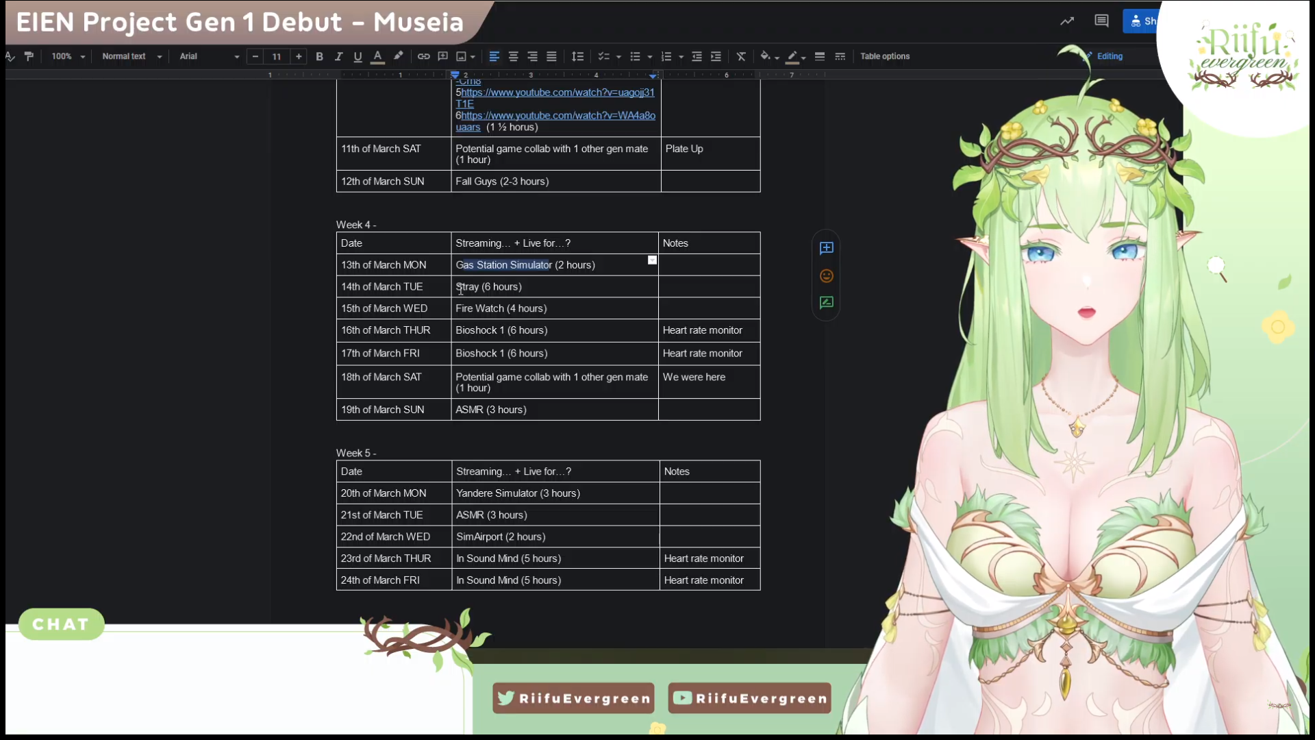Add an emoji reaction
Screen dimensions: 1315x740
826,275
